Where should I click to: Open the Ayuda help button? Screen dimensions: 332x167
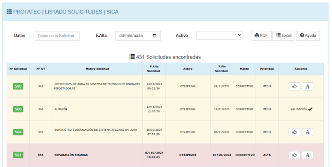click(308, 36)
